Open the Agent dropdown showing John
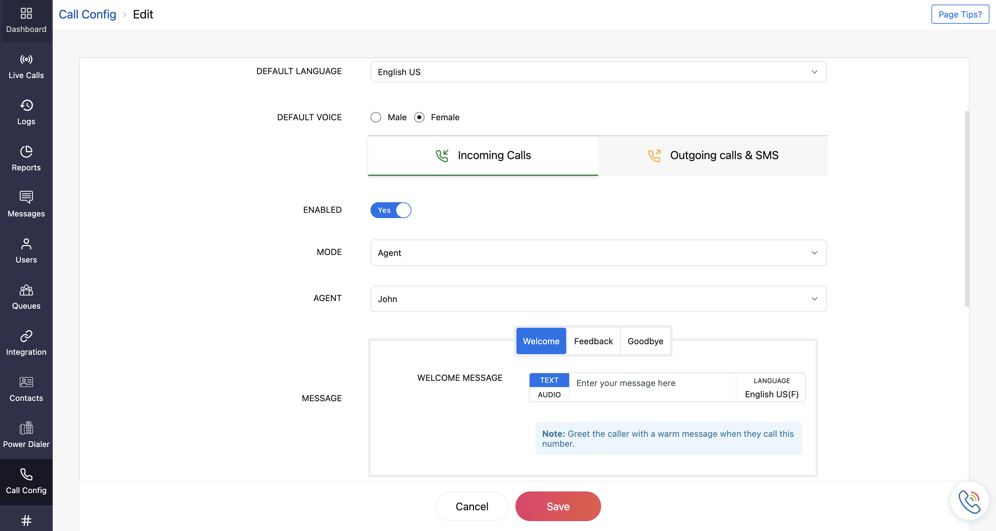This screenshot has width=996, height=531. tap(598, 298)
